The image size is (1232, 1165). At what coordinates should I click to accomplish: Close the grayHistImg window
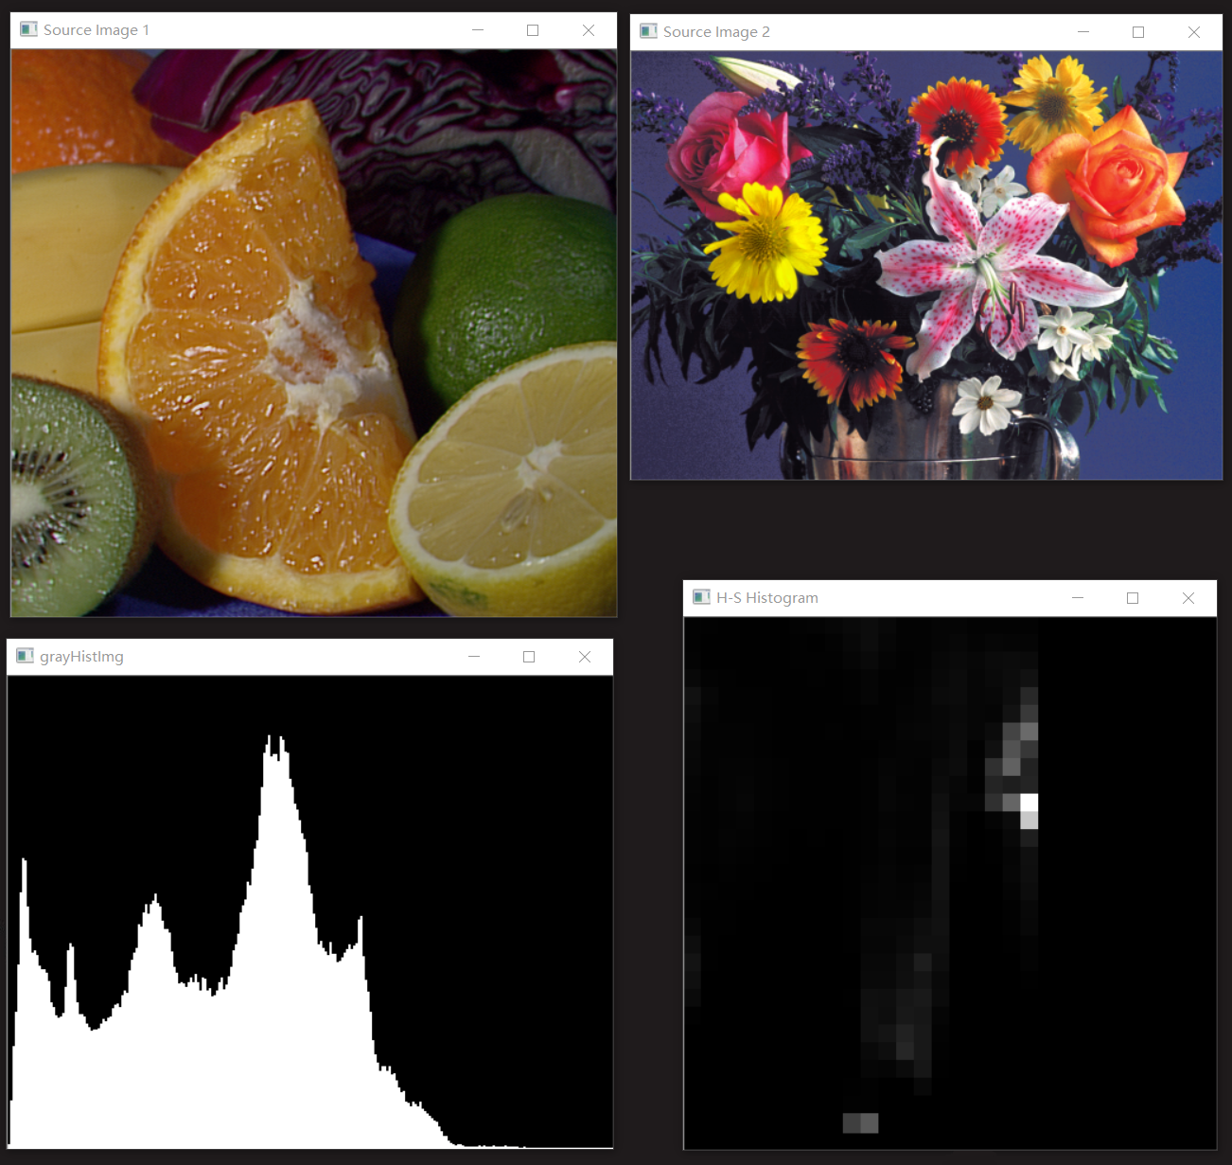click(584, 656)
